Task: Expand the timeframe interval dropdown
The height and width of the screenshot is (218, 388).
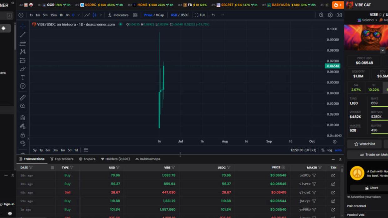Action: click(x=79, y=15)
